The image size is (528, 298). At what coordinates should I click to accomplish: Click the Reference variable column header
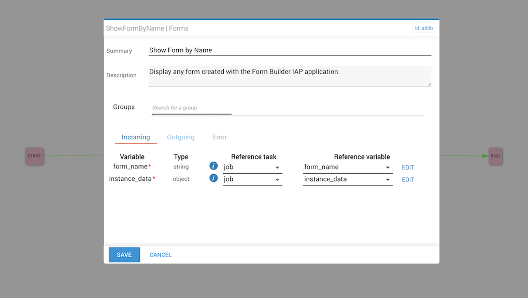coord(362,157)
